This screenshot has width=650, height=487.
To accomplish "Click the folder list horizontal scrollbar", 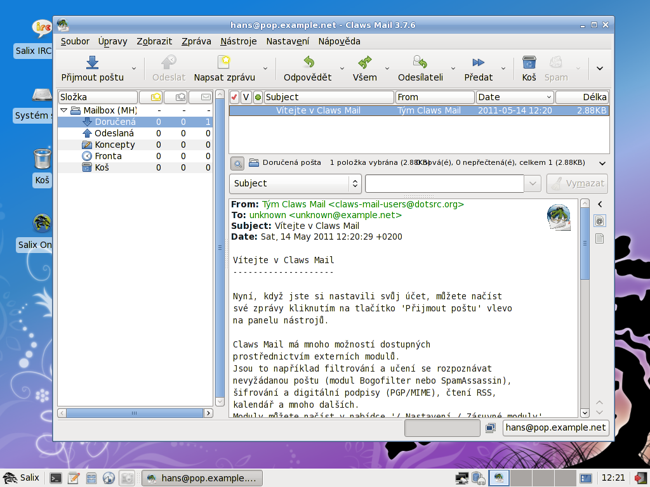I will click(x=135, y=413).
